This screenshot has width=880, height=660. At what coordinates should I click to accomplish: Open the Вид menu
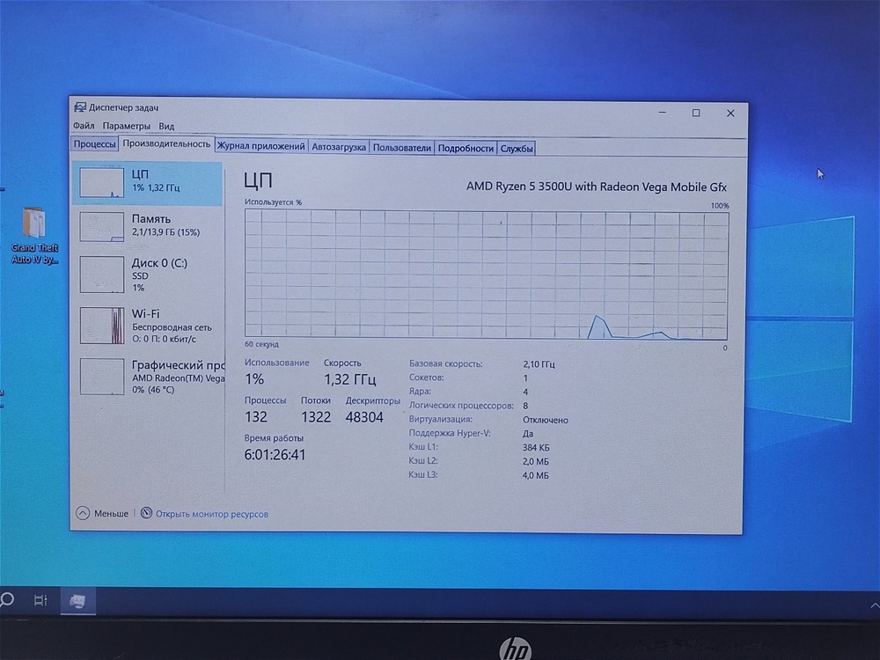pyautogui.click(x=166, y=126)
